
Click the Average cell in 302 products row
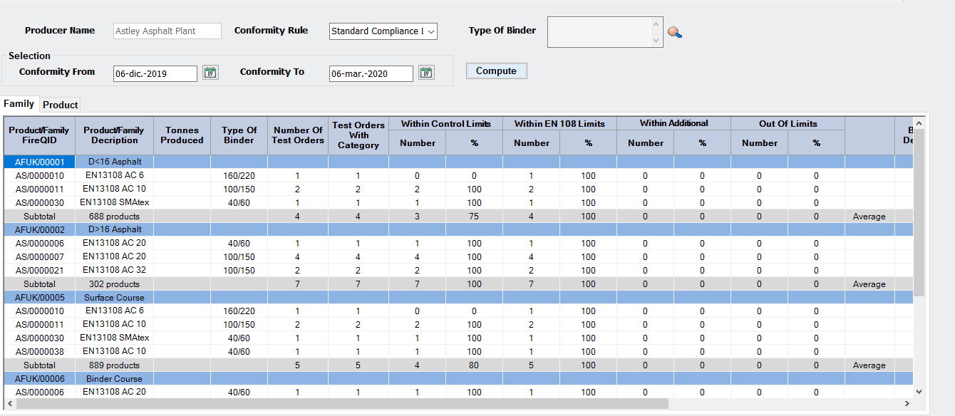pyautogui.click(x=869, y=284)
